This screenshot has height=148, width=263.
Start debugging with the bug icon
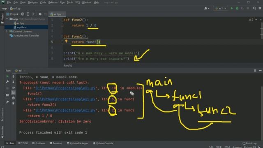click(237, 8)
